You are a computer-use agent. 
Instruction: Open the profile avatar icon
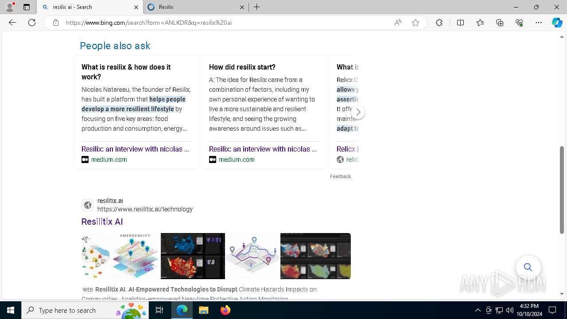(x=10, y=7)
